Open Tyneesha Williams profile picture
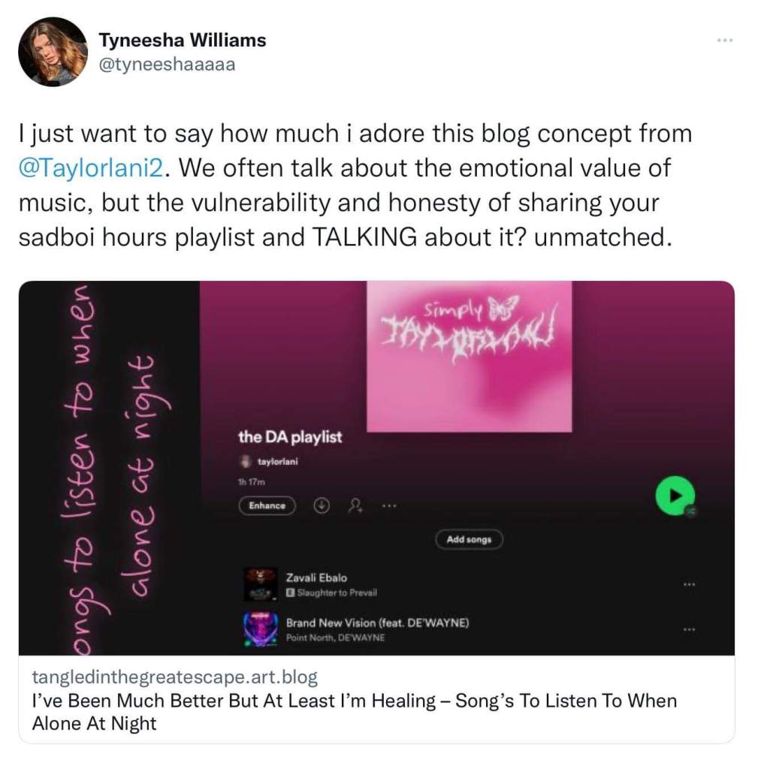Viewport: 758px width, 769px height. 53,52
